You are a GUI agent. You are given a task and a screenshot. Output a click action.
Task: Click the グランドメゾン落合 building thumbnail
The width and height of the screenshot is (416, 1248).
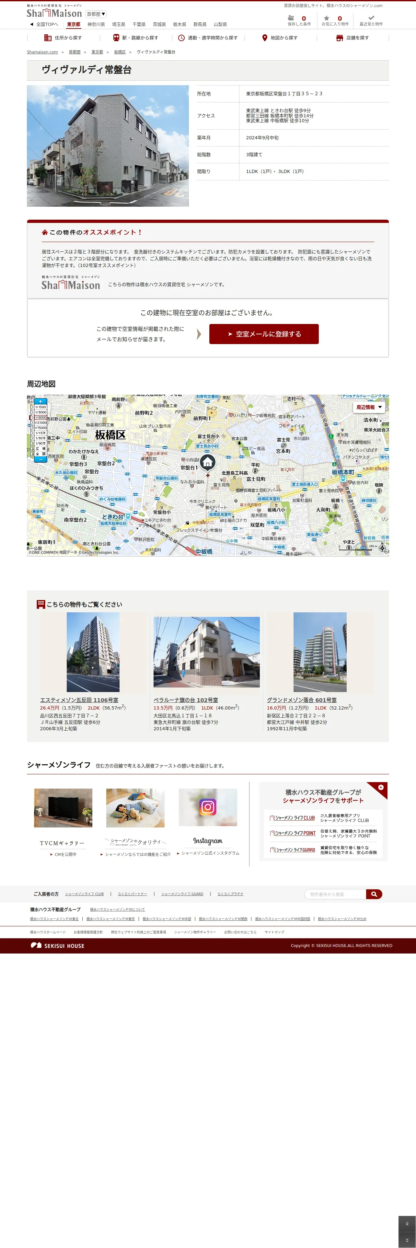point(320,652)
